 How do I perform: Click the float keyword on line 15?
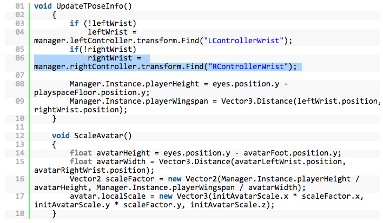(x=81, y=161)
